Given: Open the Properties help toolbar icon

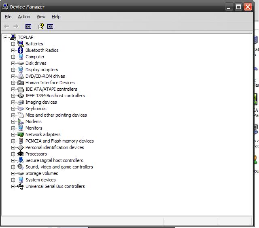Looking at the screenshot, I should pos(41,26).
